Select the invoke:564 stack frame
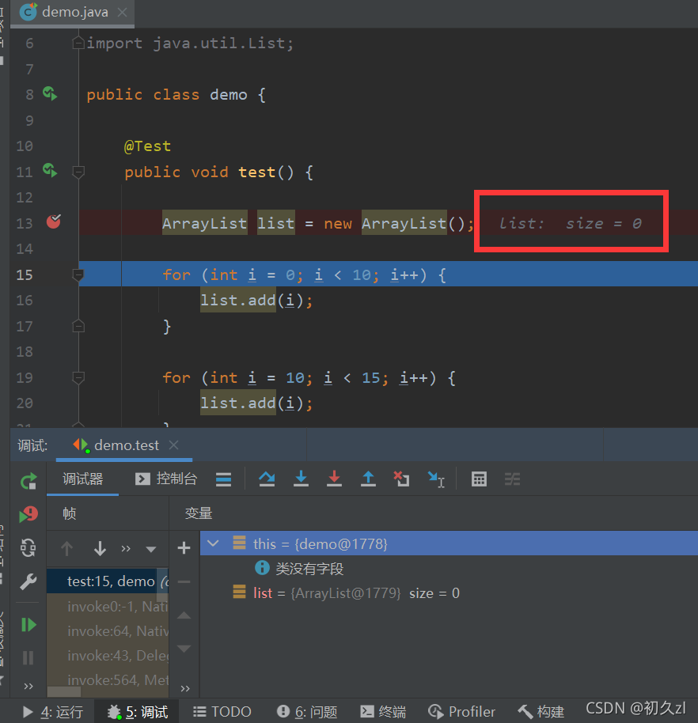The image size is (698, 723). [x=108, y=679]
